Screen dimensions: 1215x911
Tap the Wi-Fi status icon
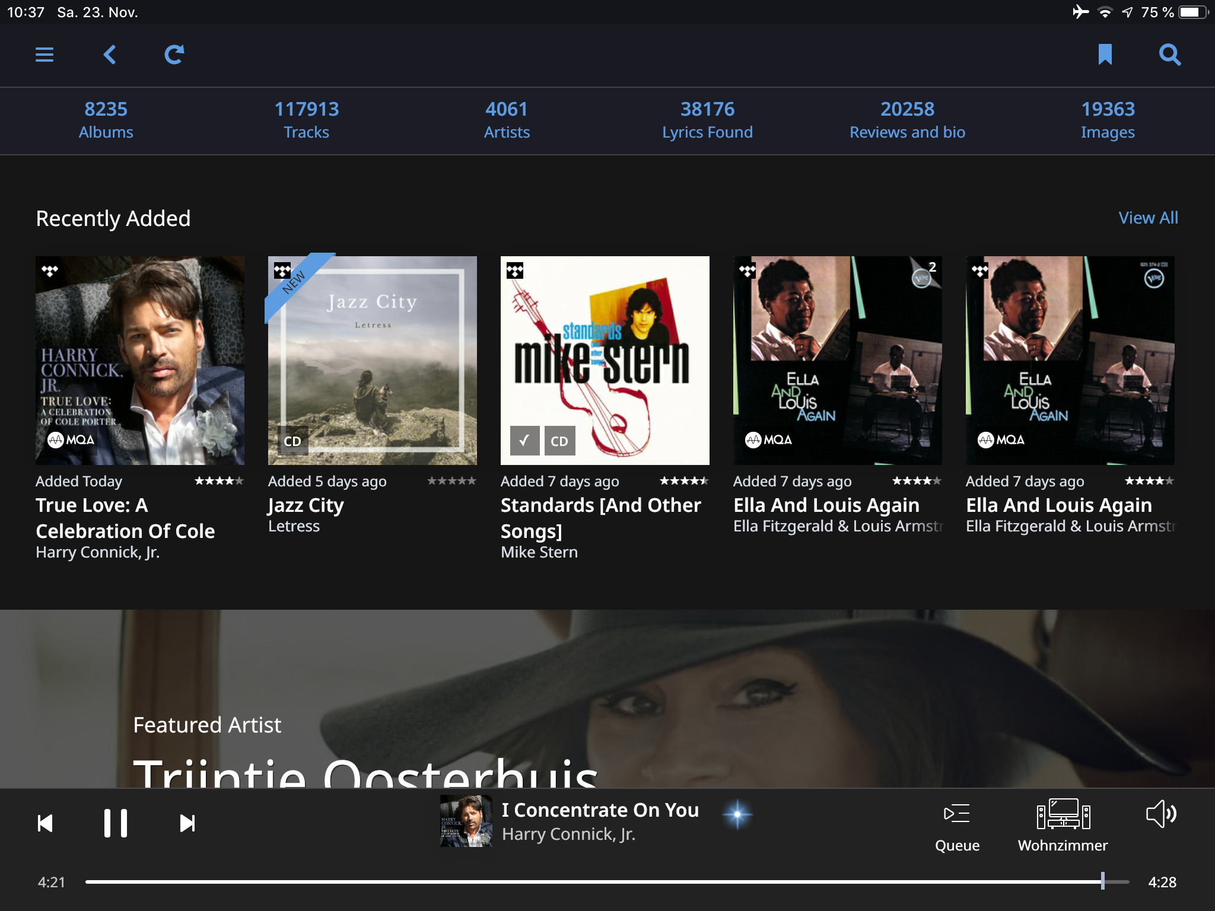click(x=1105, y=12)
